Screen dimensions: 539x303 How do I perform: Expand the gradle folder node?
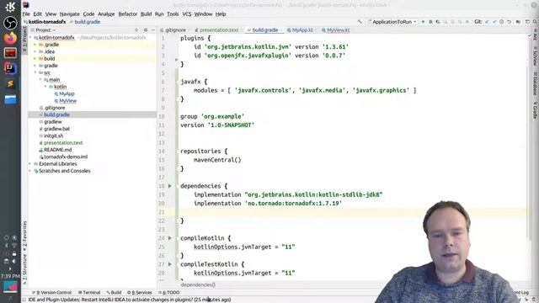click(35, 66)
